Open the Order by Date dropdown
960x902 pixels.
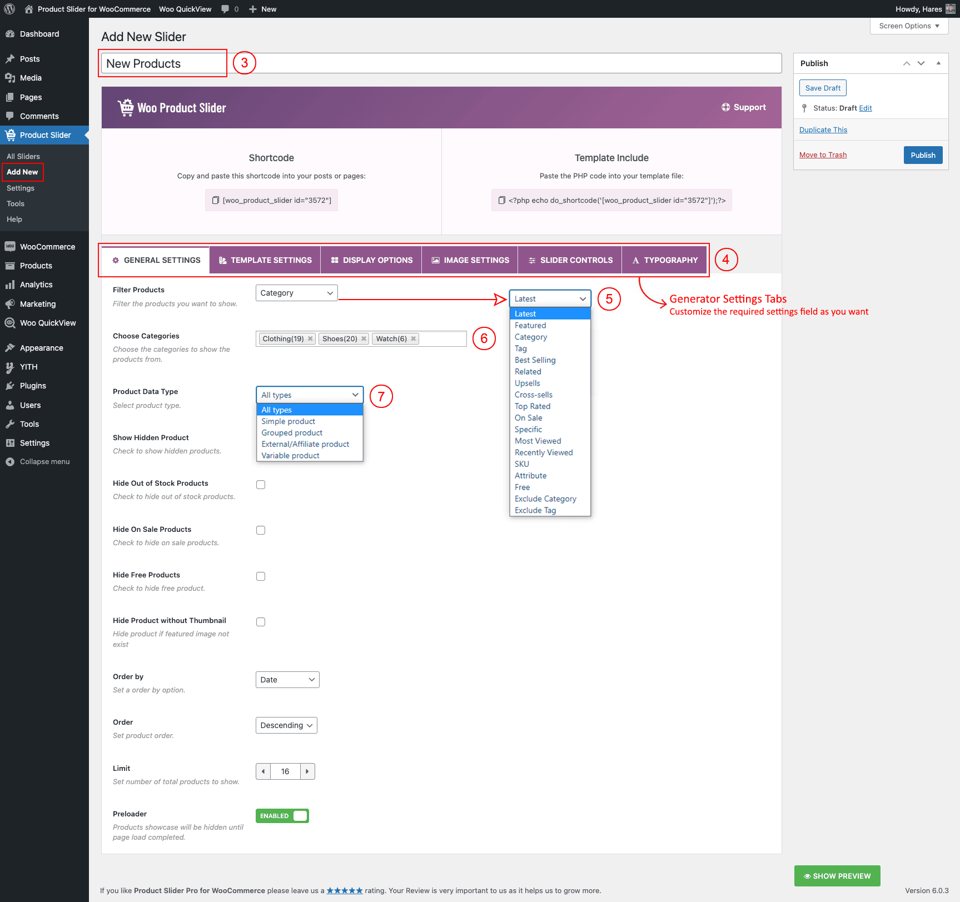(287, 680)
